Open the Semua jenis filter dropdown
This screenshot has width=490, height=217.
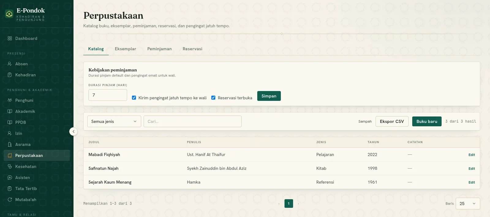pos(114,121)
